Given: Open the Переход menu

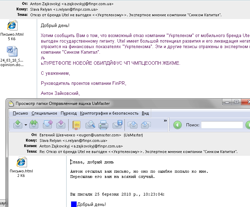Looking at the screenshot, I should click(69, 113).
